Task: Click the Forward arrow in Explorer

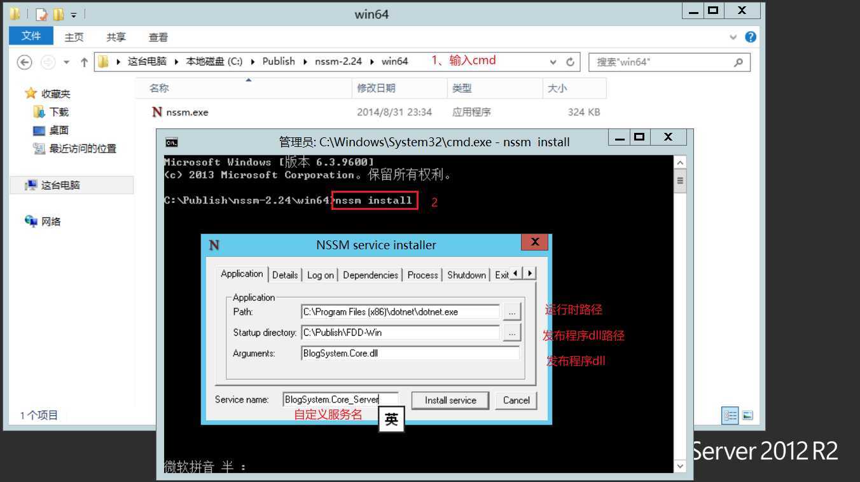Action: coord(47,62)
